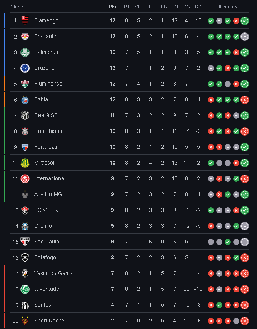Click the São Paulo club crest

[x=25, y=242]
